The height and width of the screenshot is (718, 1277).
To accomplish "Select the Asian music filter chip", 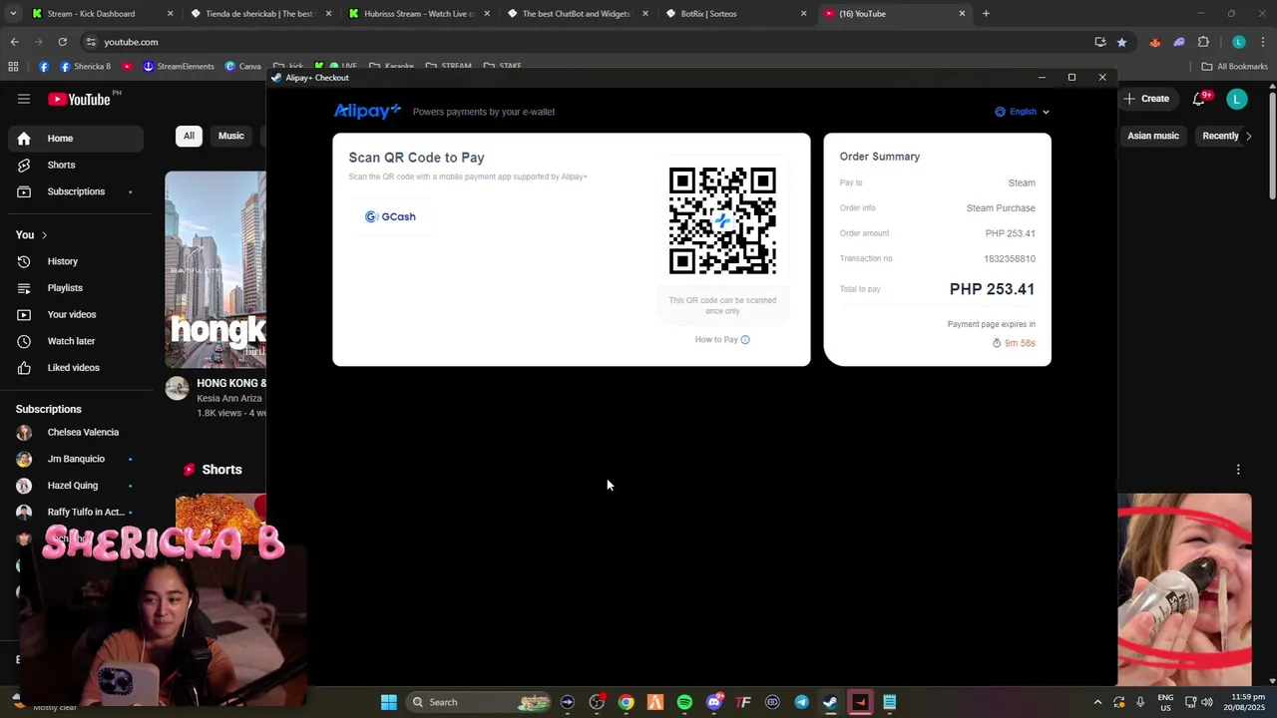I will 1153,136.
